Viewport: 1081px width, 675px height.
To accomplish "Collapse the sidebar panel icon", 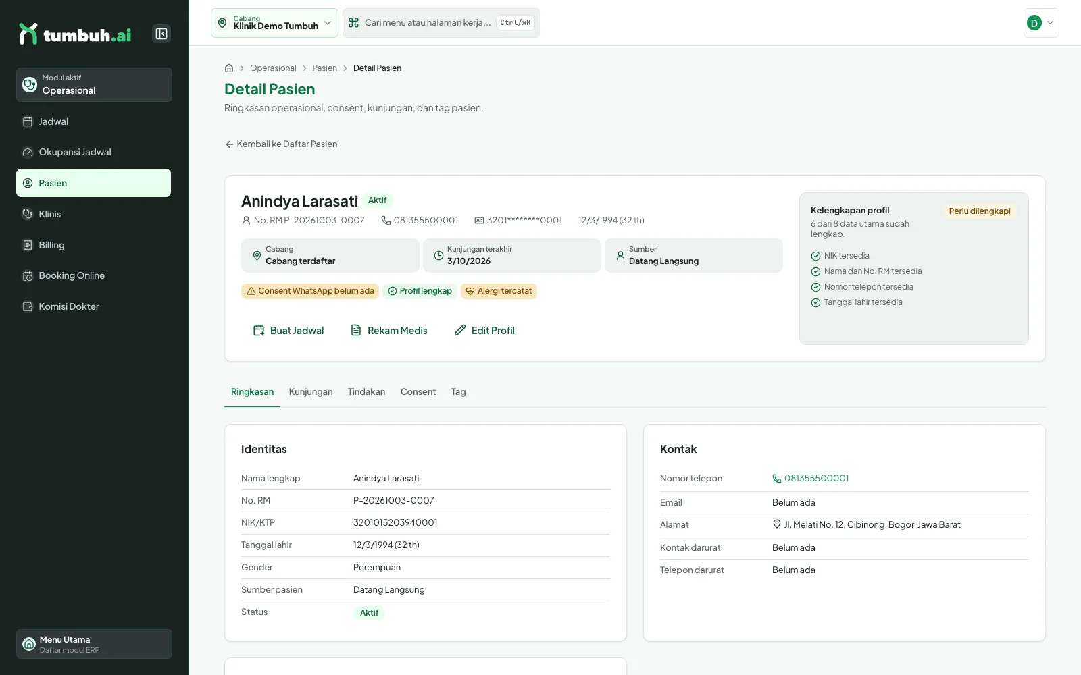I will coord(161,34).
